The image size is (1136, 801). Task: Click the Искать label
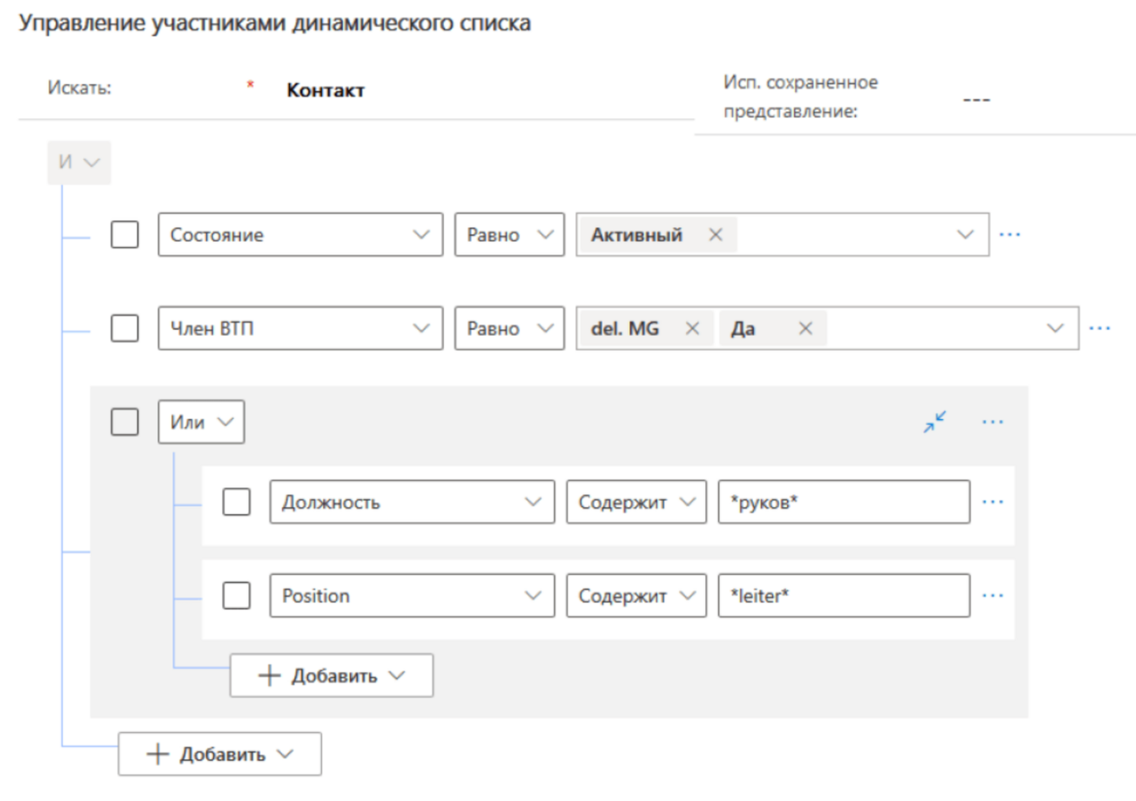(79, 89)
